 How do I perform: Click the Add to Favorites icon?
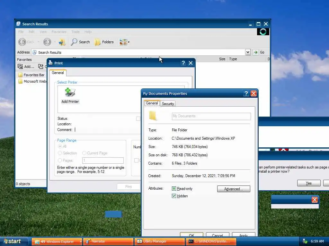[x=20, y=67]
